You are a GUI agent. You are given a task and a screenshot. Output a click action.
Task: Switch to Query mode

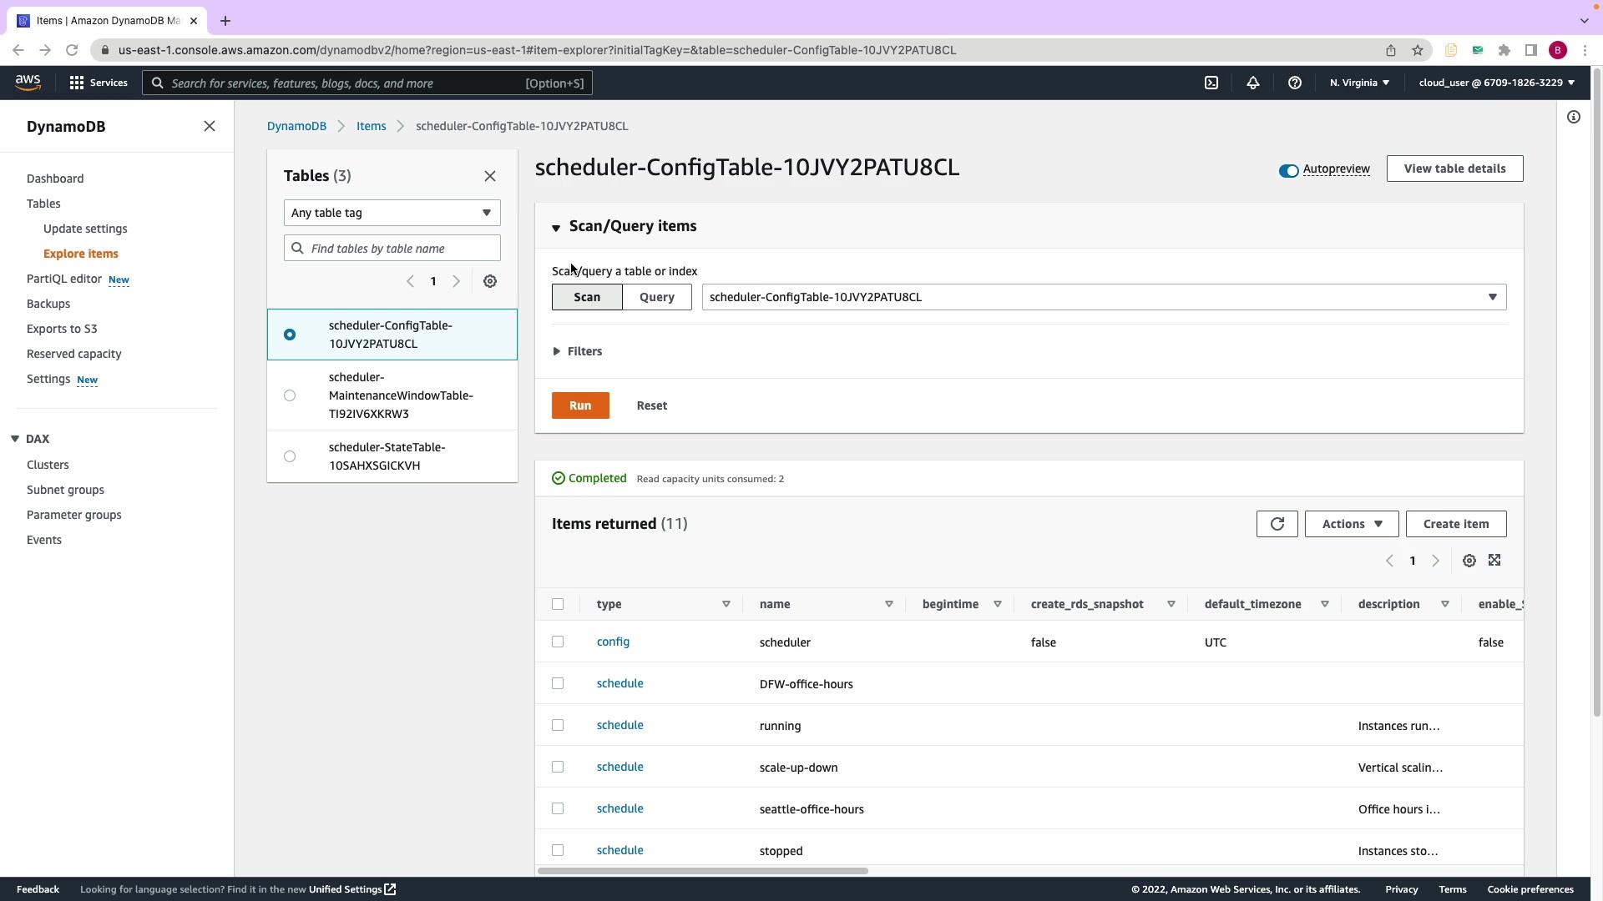click(x=656, y=297)
